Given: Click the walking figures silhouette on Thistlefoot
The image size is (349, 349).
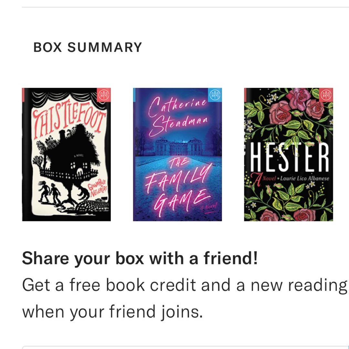Looking at the screenshot, I should tap(50, 193).
